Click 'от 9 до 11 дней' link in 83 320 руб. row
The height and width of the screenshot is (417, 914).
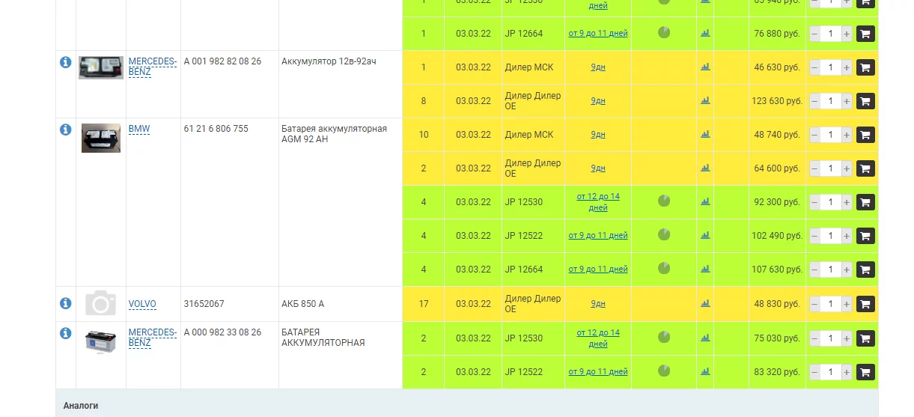[x=598, y=371]
